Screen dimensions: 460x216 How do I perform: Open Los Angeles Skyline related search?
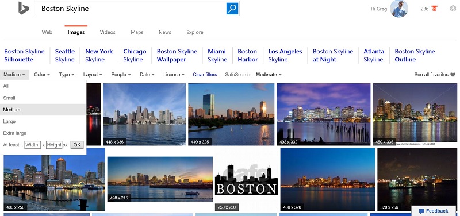point(285,55)
